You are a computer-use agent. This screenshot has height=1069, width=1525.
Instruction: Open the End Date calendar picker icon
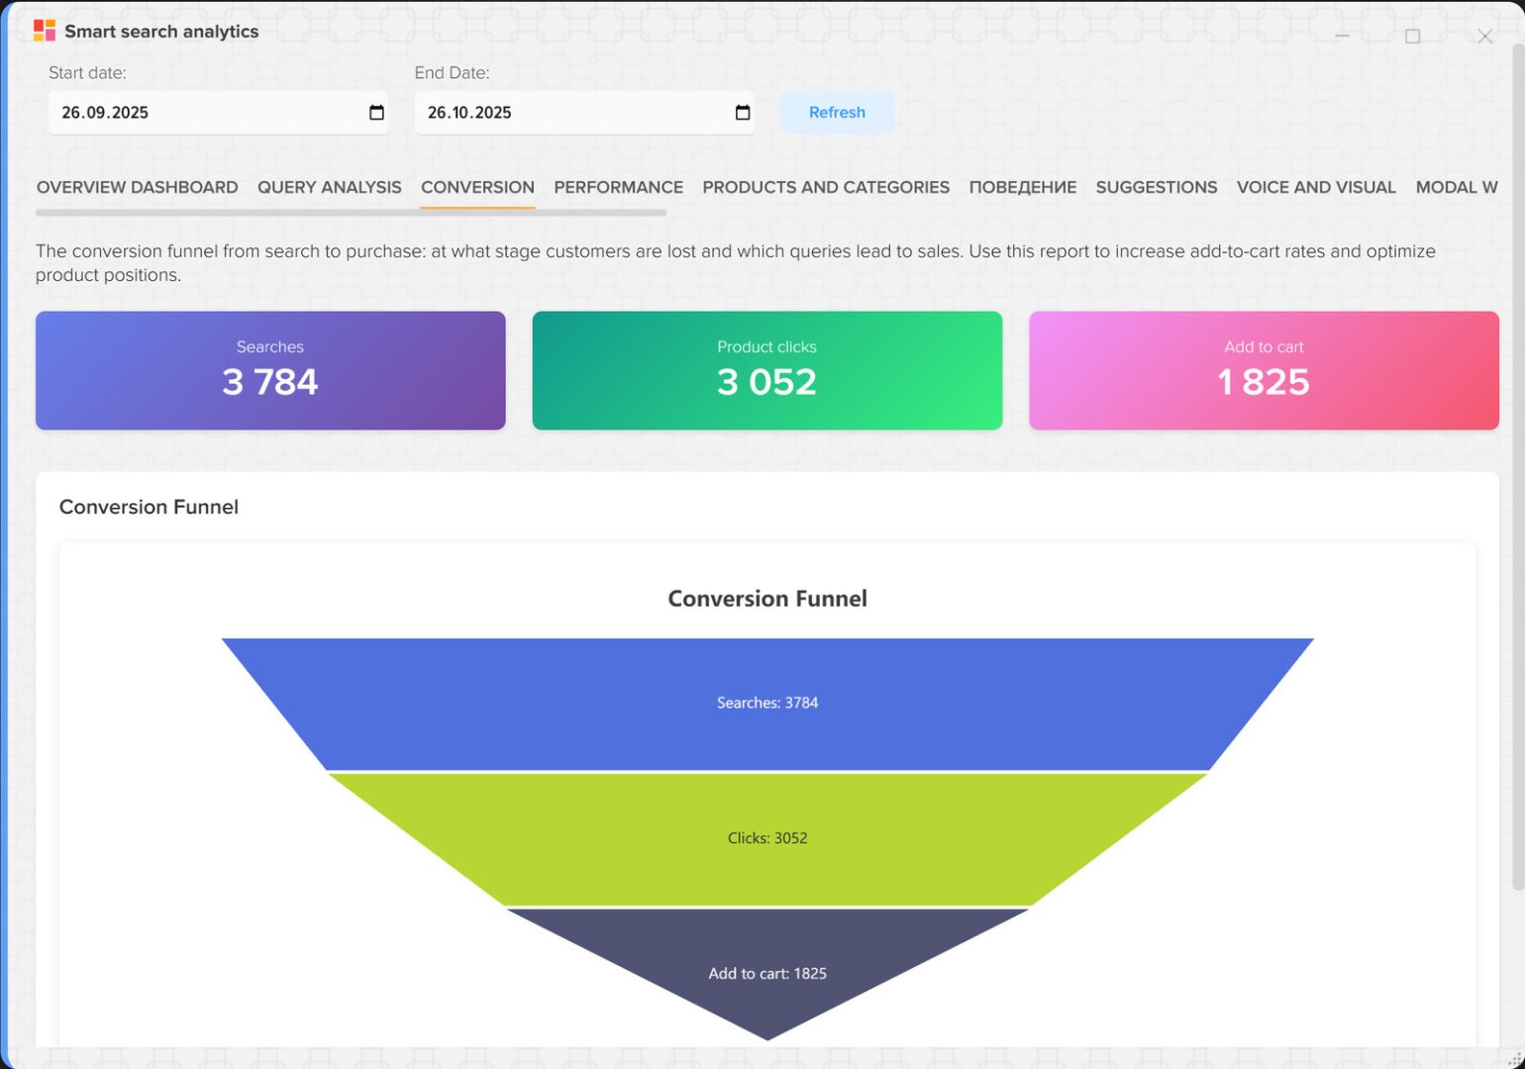pos(743,113)
